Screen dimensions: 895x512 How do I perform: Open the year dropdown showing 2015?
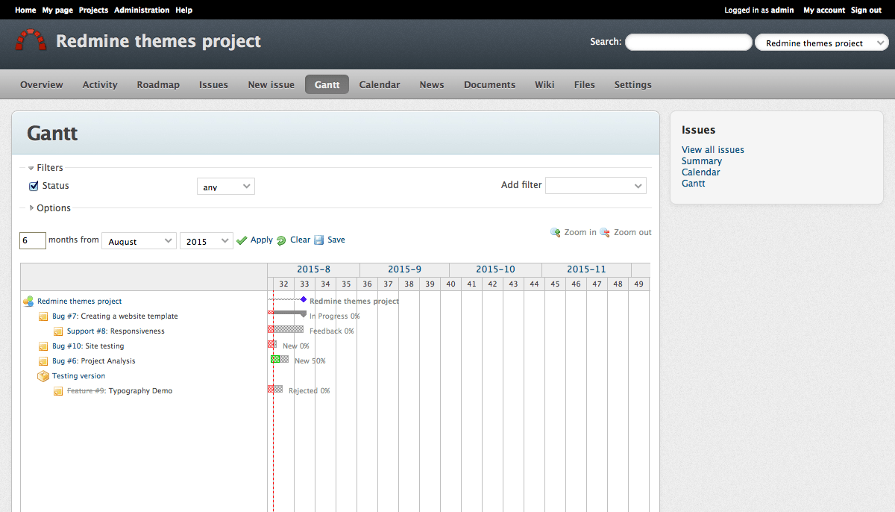(207, 240)
